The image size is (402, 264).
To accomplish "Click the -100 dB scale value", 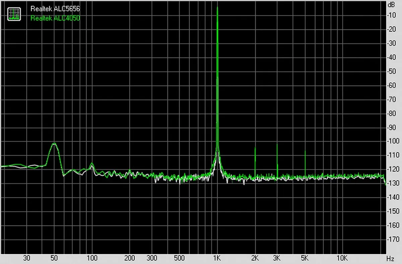I will pyautogui.click(x=393, y=141).
